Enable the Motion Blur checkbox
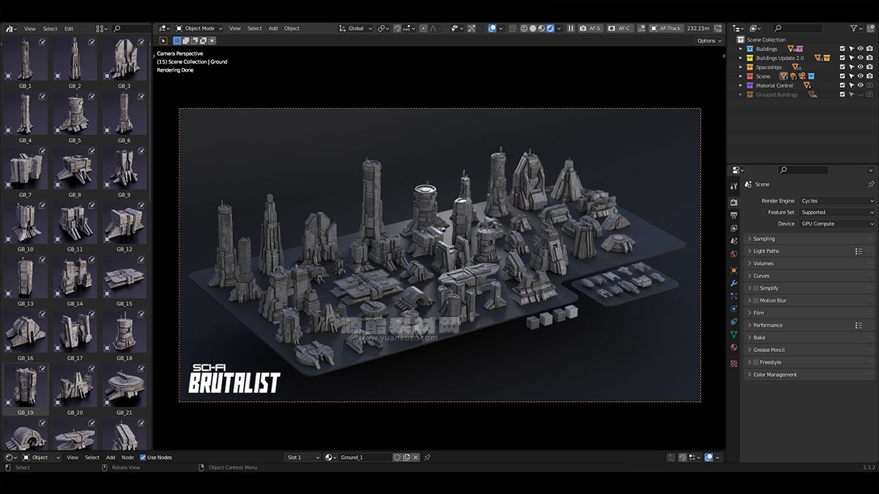 pos(756,301)
